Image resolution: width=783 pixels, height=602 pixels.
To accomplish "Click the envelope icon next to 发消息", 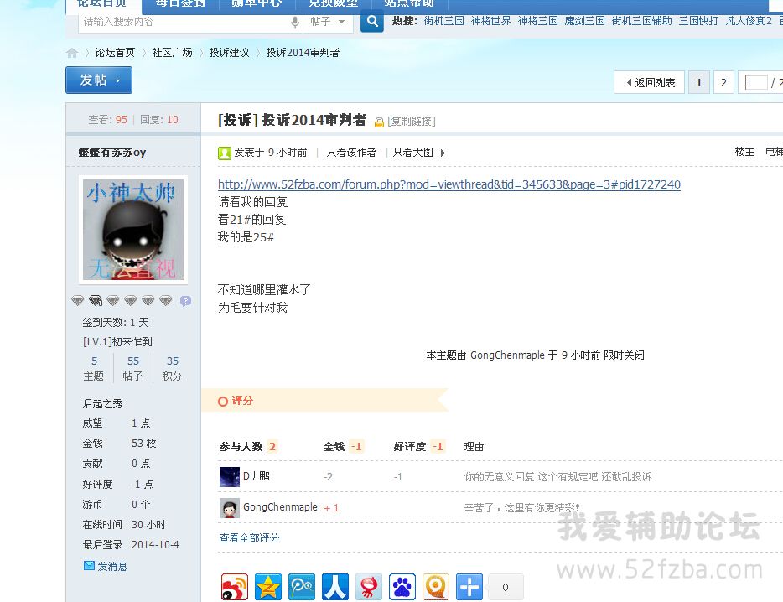I will pos(89,566).
